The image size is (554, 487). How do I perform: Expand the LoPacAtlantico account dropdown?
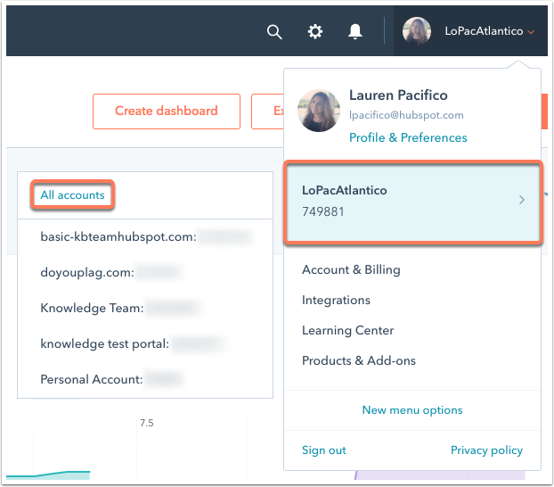(490, 32)
